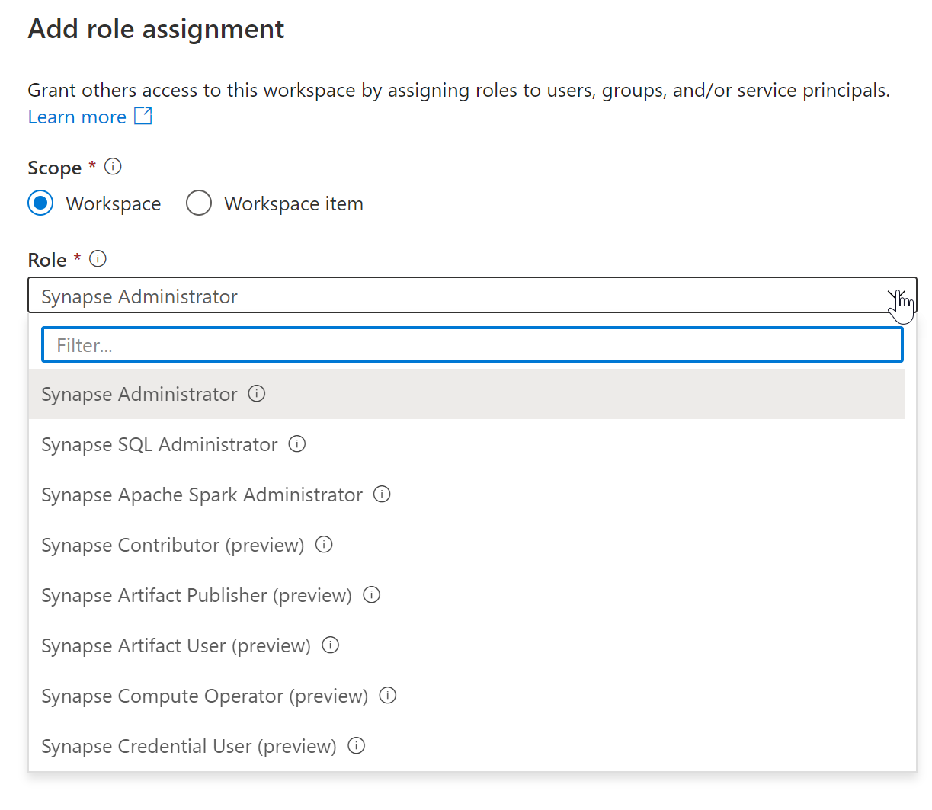
Task: Choose Synapse SQL Administrator role option
Action: pyautogui.click(x=159, y=445)
